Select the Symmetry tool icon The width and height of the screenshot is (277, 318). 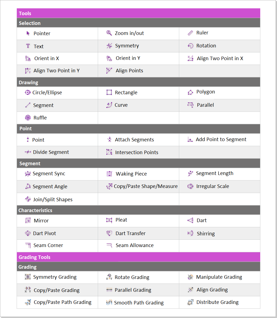(x=109, y=46)
